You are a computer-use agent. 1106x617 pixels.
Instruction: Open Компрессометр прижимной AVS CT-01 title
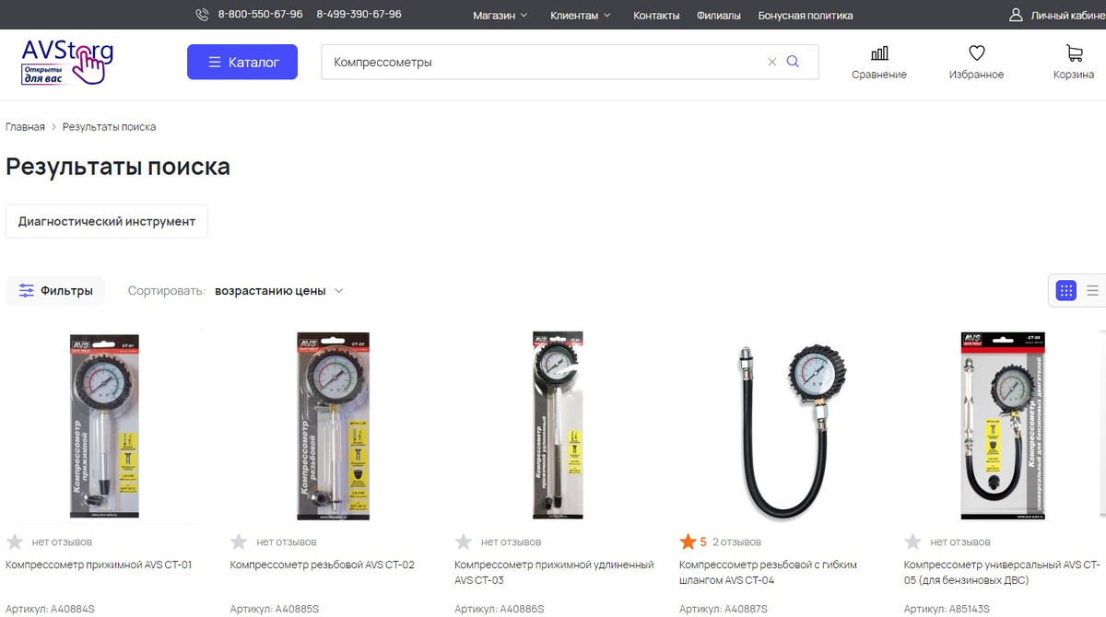(99, 565)
